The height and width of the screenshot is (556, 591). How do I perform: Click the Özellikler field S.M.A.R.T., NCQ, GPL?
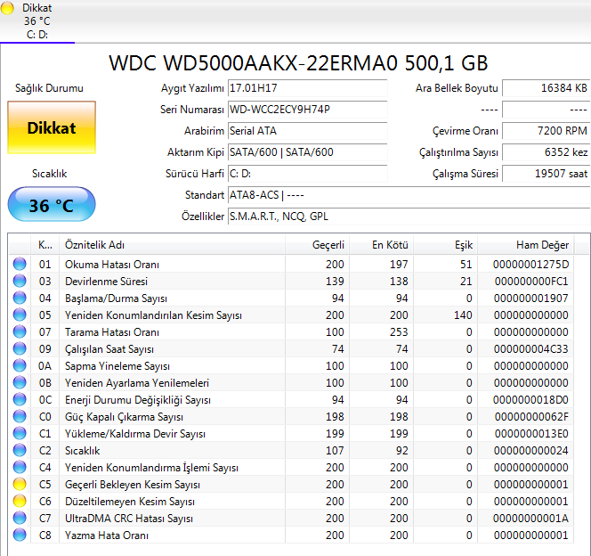pos(409,217)
